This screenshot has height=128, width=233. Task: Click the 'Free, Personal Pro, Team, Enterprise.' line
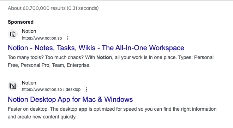49,65
